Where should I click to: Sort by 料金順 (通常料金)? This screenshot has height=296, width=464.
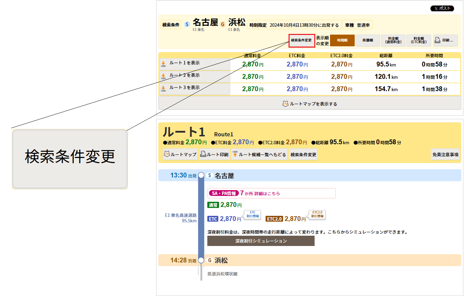pyautogui.click(x=393, y=40)
